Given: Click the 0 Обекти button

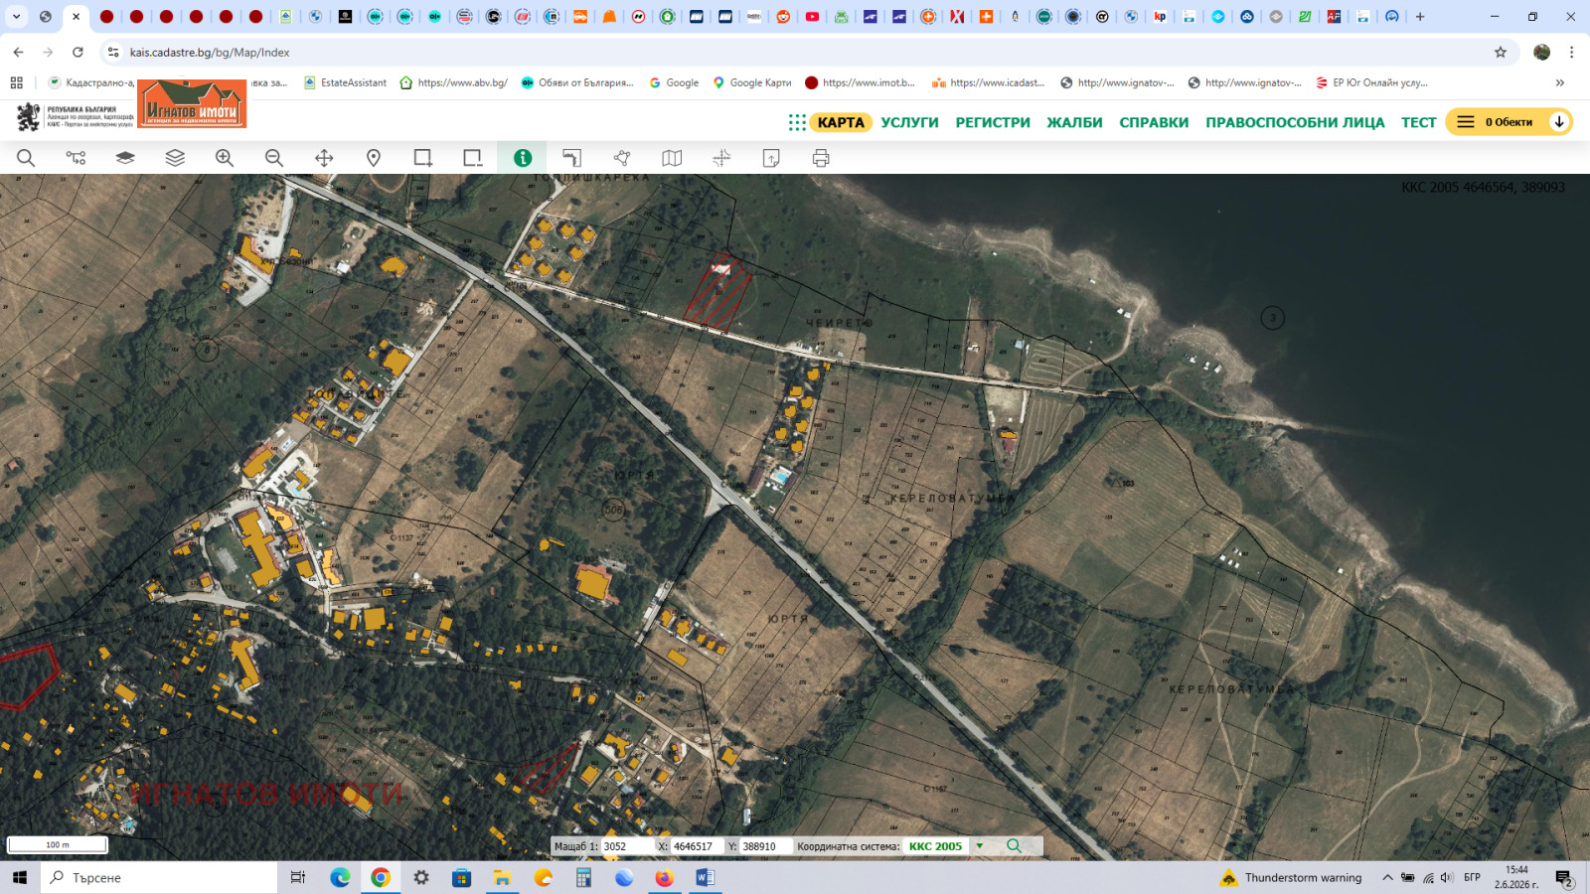Looking at the screenshot, I should tap(1509, 122).
